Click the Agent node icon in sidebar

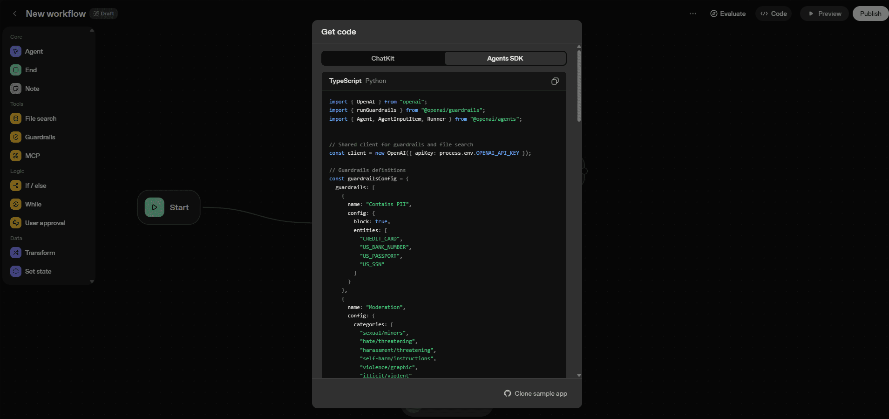click(x=16, y=51)
